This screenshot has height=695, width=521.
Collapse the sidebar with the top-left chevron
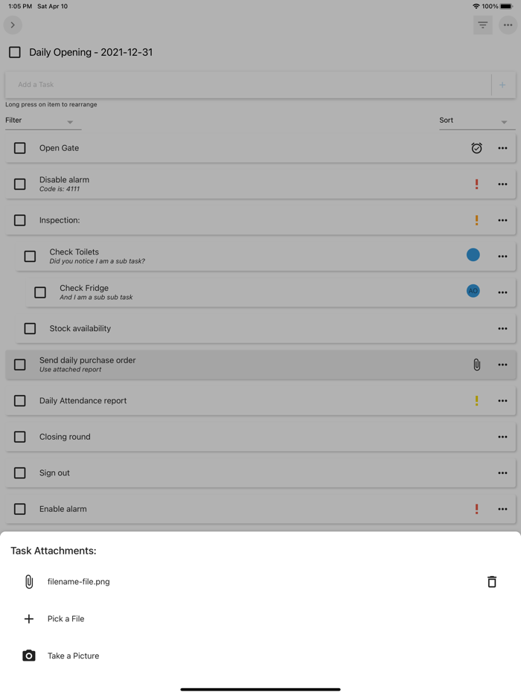point(13,25)
